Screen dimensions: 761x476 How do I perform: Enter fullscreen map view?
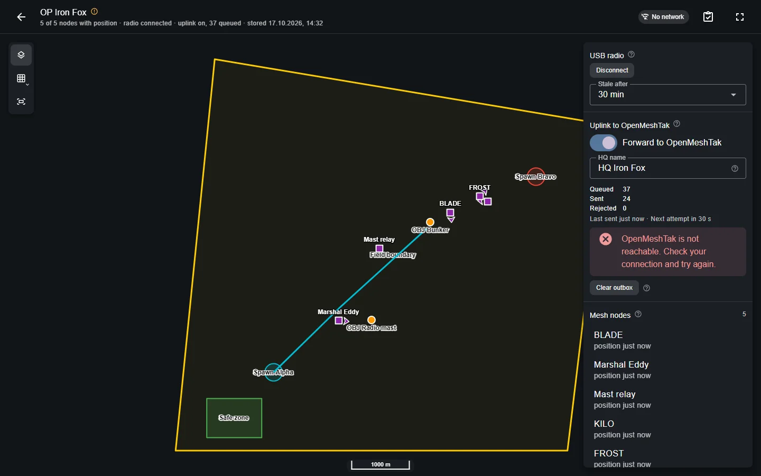(740, 17)
